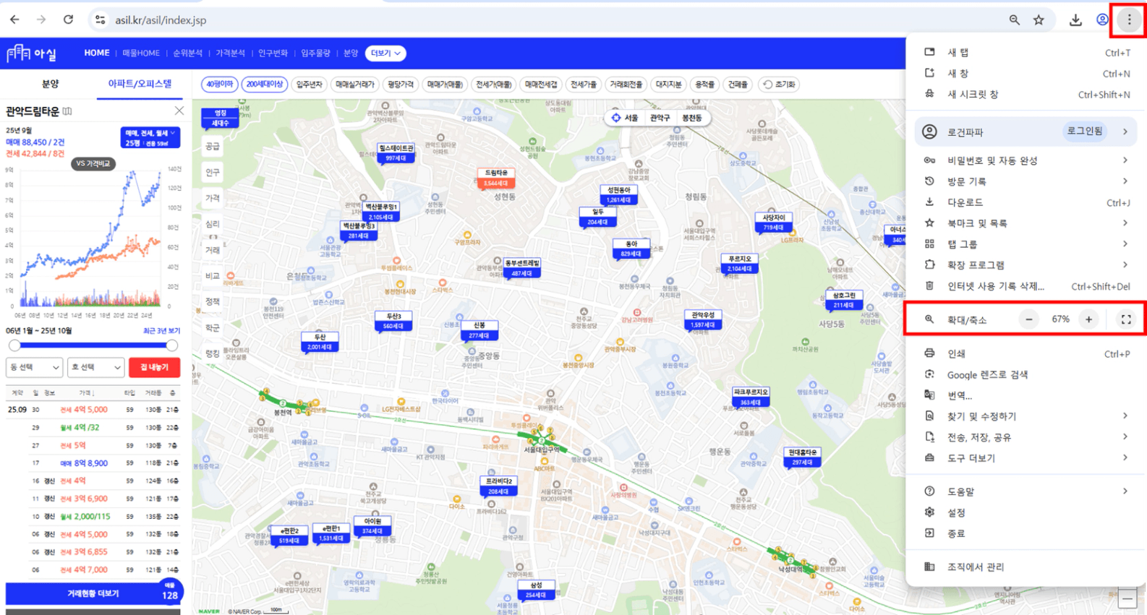Close the 관악드림타운 detail panel
This screenshot has height=615, width=1147.
click(x=179, y=111)
